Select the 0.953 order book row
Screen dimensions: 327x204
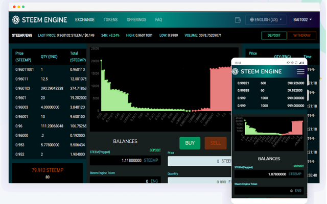(x=50, y=145)
